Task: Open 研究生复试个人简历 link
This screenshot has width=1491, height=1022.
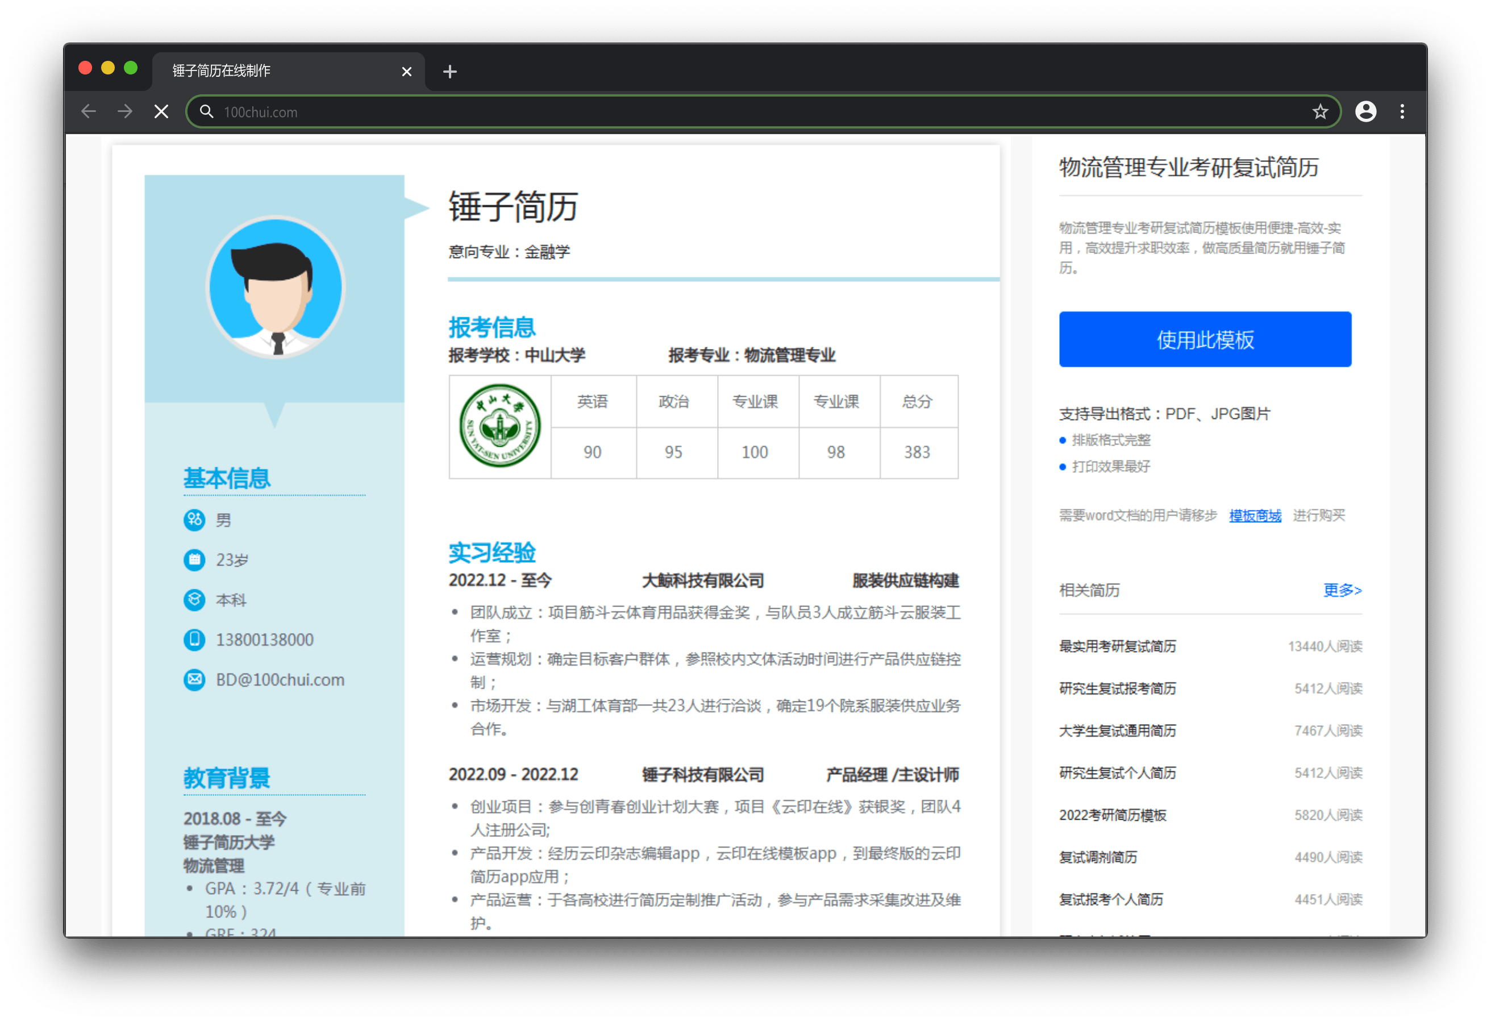Action: (x=1118, y=774)
